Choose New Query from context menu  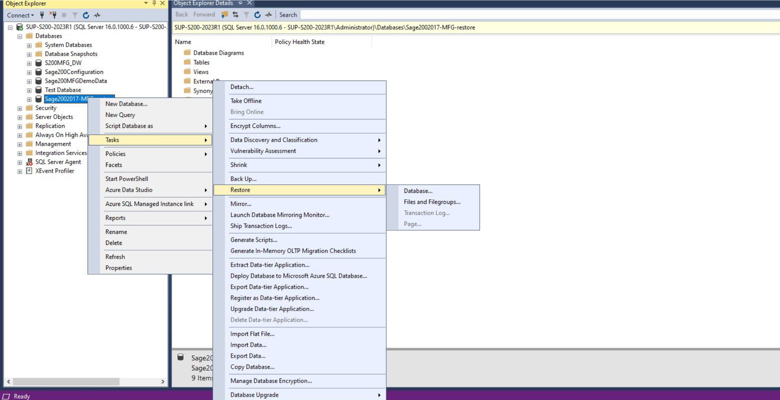pyautogui.click(x=150, y=115)
